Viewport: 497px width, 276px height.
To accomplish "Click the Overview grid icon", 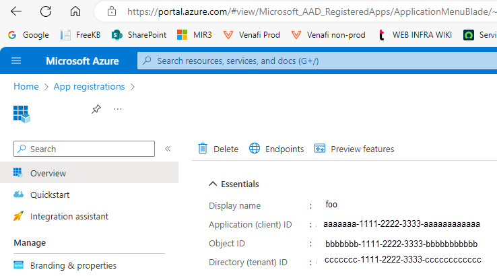I will [x=18, y=173].
